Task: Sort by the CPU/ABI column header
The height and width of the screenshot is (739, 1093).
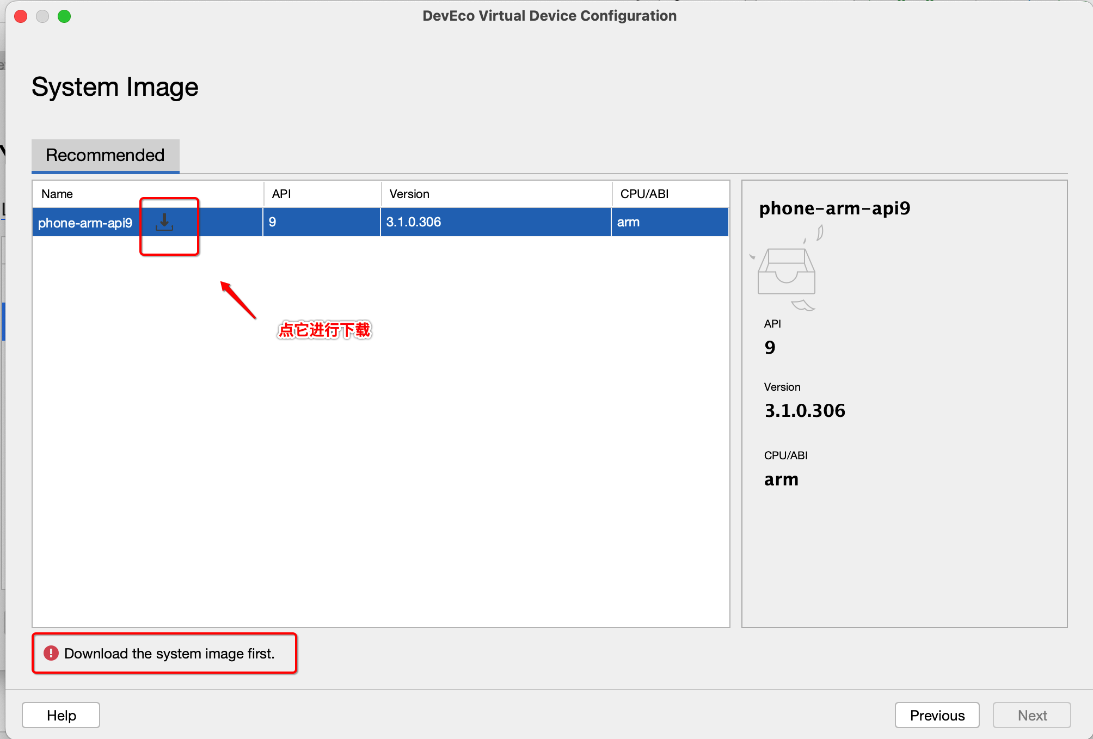Action: [671, 194]
